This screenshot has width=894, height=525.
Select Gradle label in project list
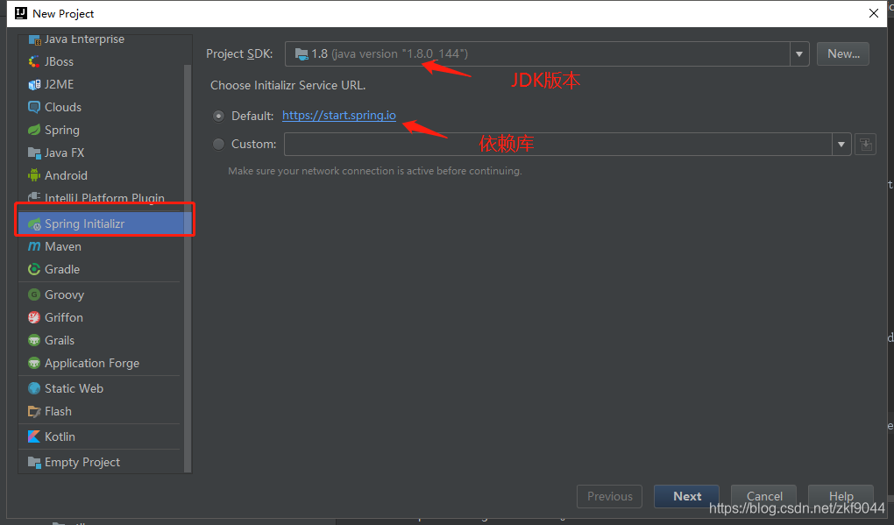coord(62,270)
